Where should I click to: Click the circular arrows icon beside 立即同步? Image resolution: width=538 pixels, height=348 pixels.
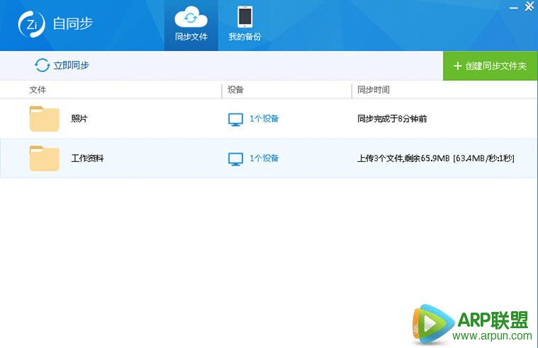42,66
